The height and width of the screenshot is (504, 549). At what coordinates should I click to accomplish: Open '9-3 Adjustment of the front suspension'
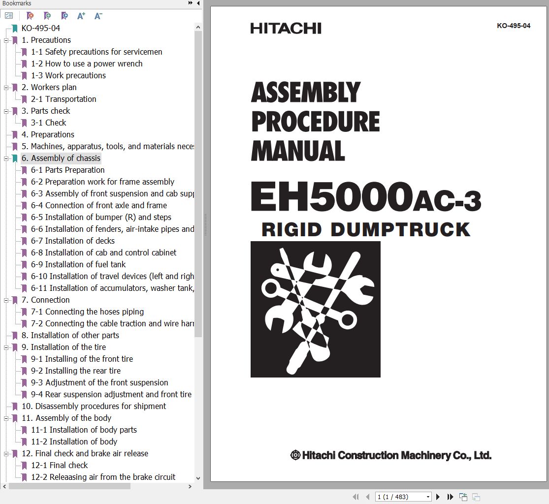[x=99, y=382]
